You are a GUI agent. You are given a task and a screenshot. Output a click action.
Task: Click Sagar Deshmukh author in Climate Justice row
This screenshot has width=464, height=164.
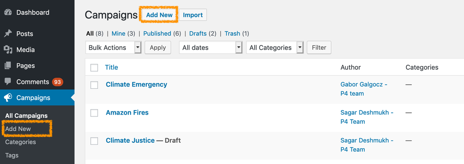click(367, 145)
